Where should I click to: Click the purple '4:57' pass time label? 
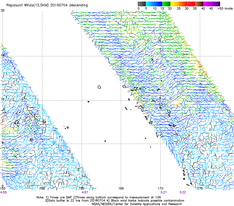coord(85,192)
